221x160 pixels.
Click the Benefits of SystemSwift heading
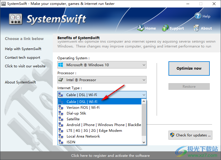[78, 38]
